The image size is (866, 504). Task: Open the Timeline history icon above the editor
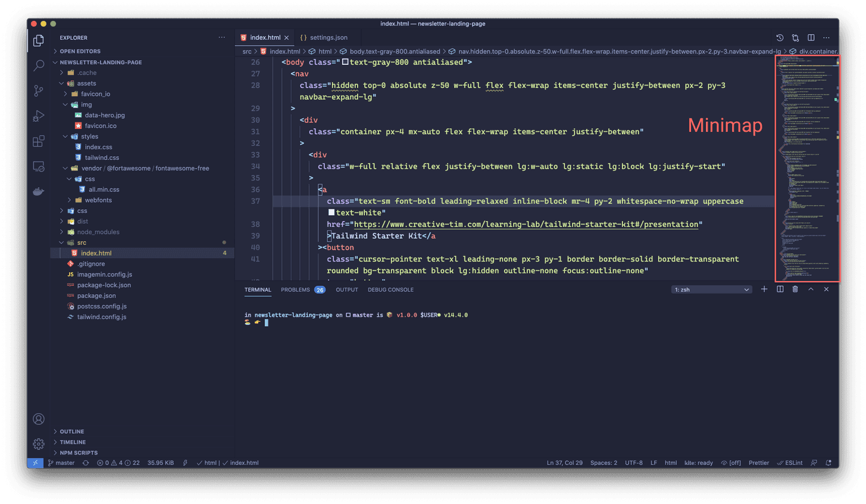click(779, 37)
